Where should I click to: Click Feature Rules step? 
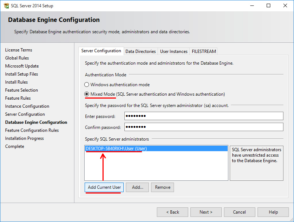18,98
